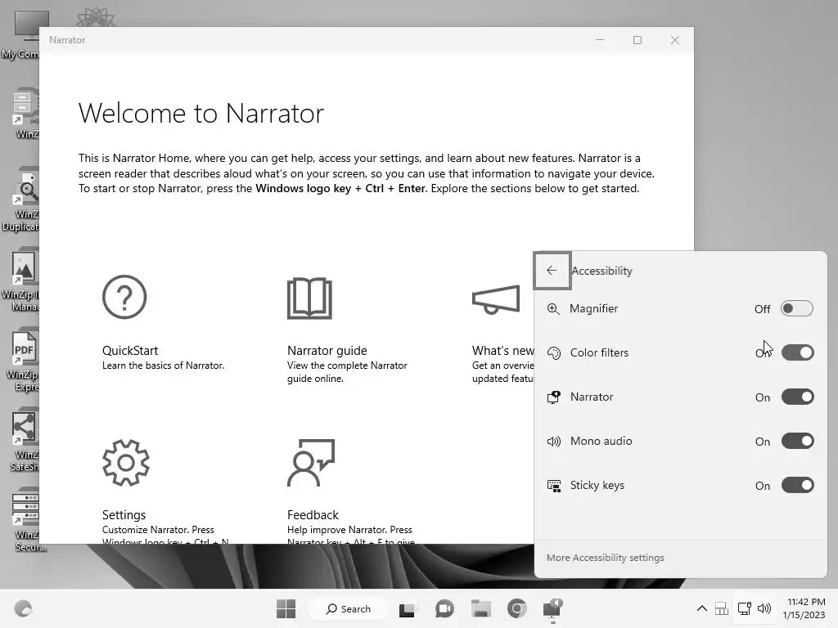Image resolution: width=838 pixels, height=628 pixels.
Task: Click the Narrator icon in Accessibility list
Action: [x=554, y=397]
